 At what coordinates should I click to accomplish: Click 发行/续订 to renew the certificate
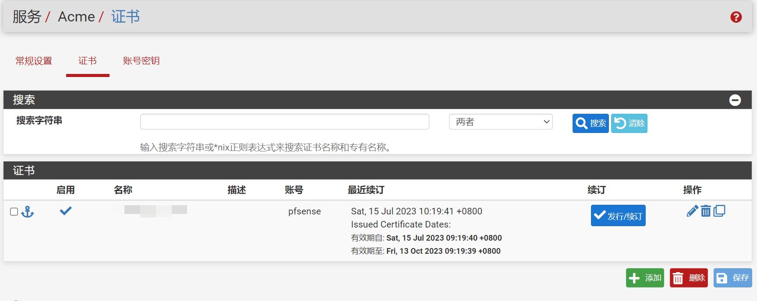[618, 216]
